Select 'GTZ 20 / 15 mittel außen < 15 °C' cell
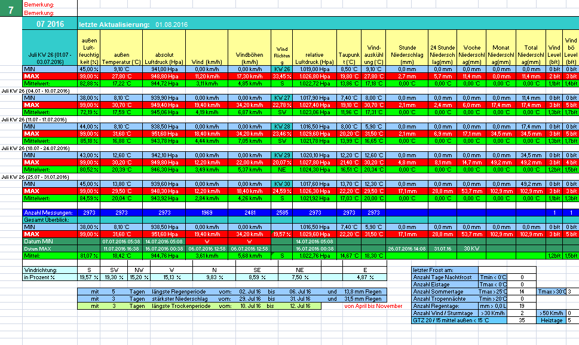This screenshot has height=345, width=579. point(459,320)
